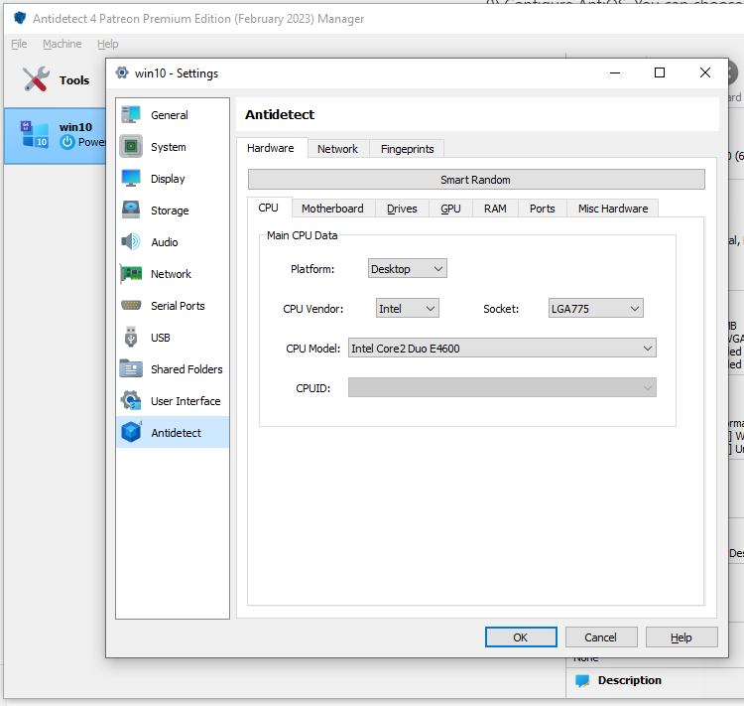Open the Misc Hardware sub-tab
This screenshot has height=706, width=744.
613,209
